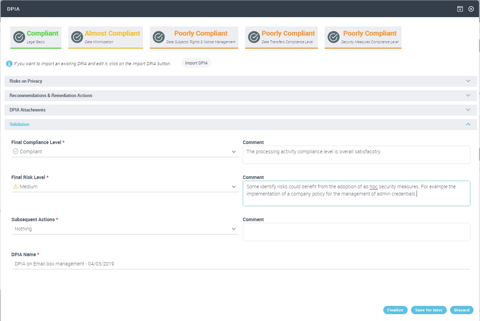The image size is (480, 321).
Task: Open the Subsequent Actions dropdown
Action: click(x=125, y=229)
